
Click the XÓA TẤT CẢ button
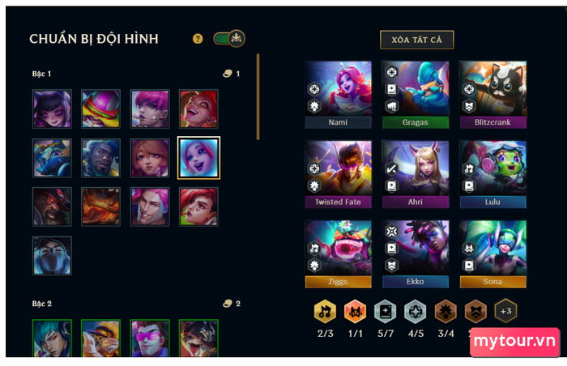point(416,40)
